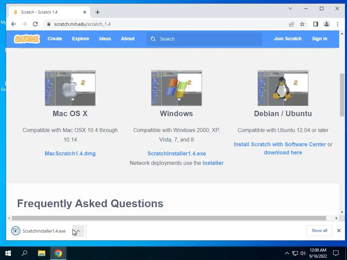Close the Scratch 1.4 tab
The height and width of the screenshot is (260, 347).
pos(84,12)
